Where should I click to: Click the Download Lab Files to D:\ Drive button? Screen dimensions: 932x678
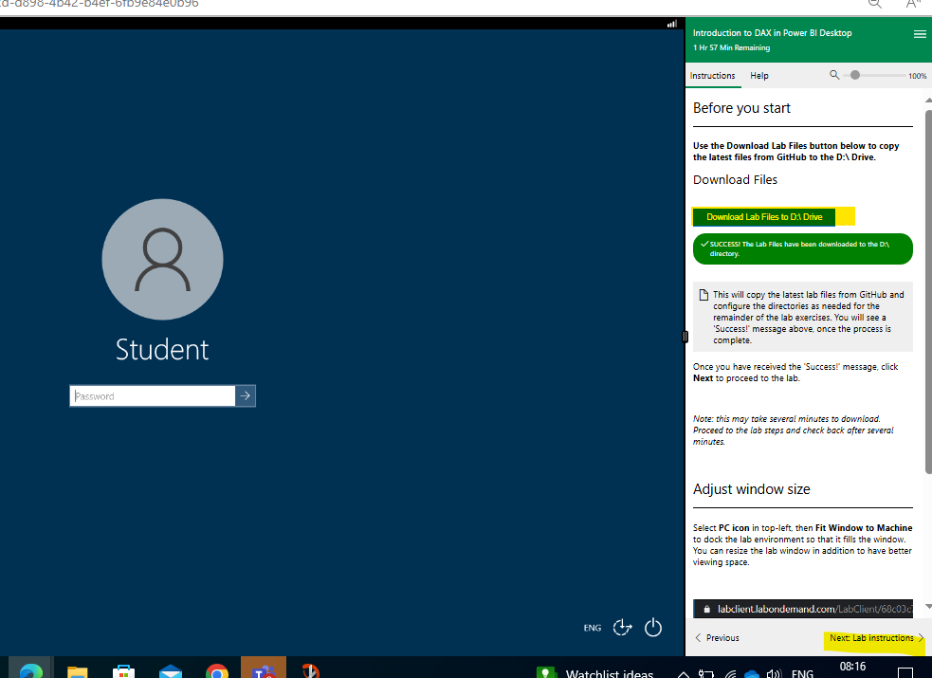click(763, 216)
